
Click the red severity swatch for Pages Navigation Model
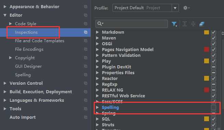pyautogui.click(x=207, y=49)
